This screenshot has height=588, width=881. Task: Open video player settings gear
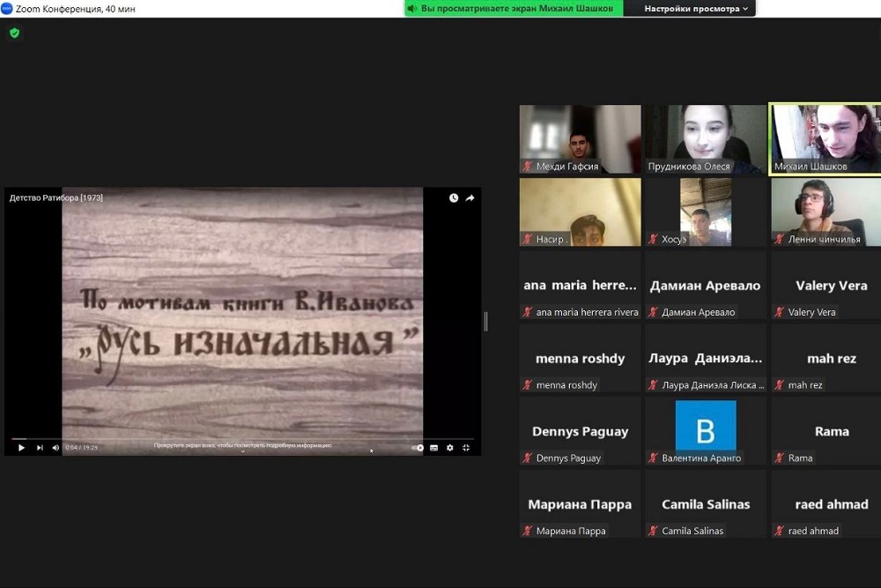[x=450, y=448]
